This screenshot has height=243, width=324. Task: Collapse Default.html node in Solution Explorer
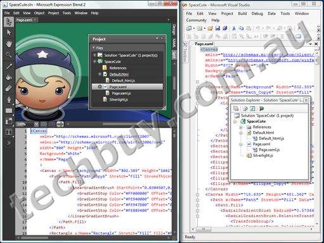pyautogui.click(x=240, y=133)
